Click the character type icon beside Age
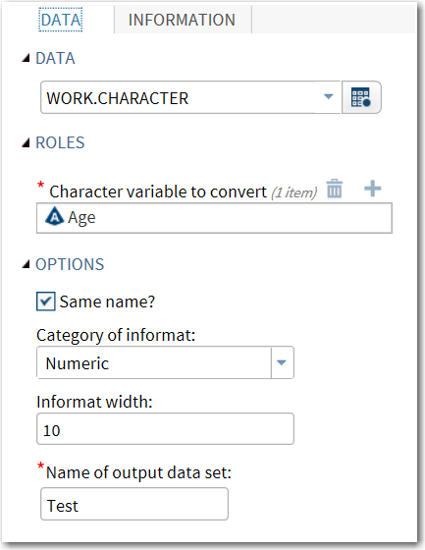Screen dimensions: 425x550 [x=54, y=216]
